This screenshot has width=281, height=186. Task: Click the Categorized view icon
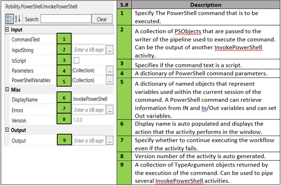(9, 19)
